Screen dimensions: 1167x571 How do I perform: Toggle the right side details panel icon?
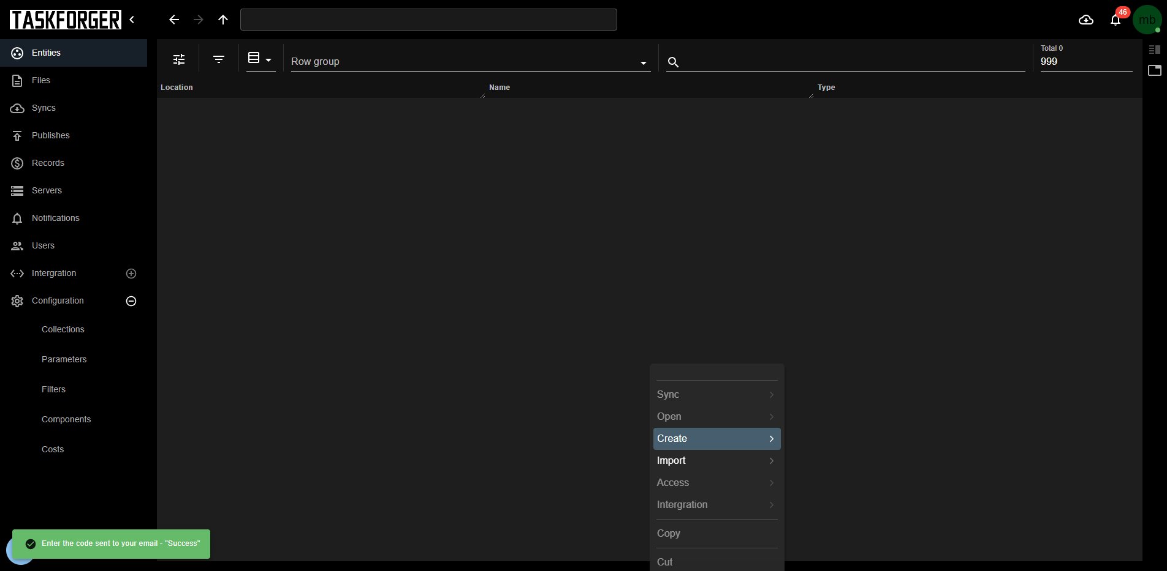[x=1155, y=49]
